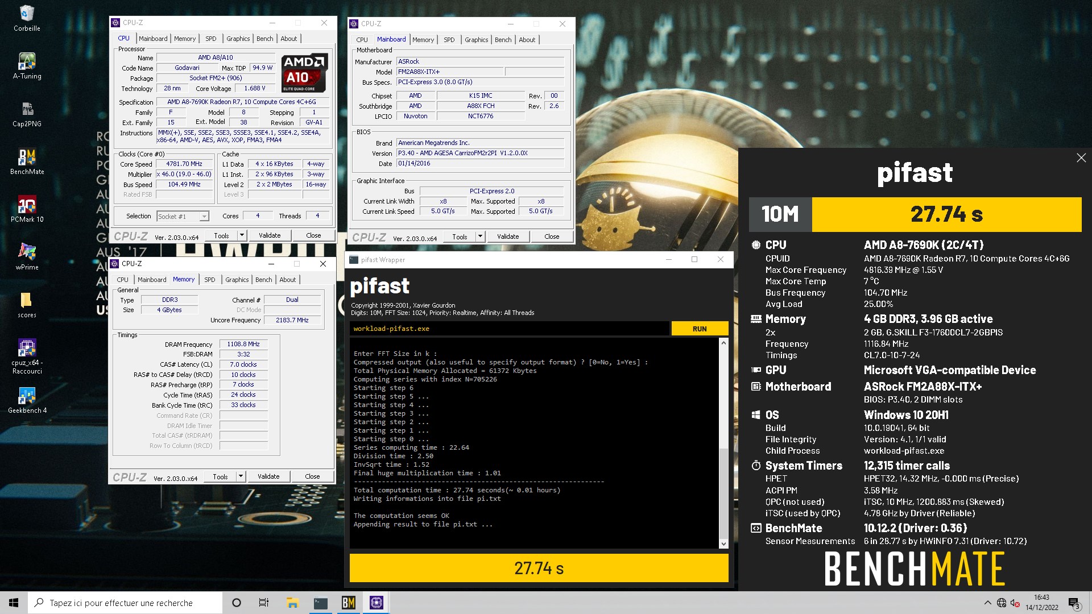Open the cpuz_x64 Raccourci shortcut

(27, 356)
